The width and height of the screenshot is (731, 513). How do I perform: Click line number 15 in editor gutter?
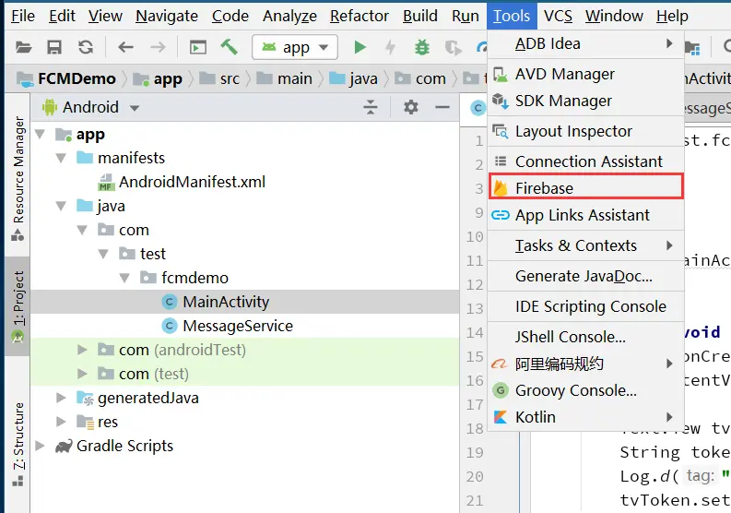[475, 357]
